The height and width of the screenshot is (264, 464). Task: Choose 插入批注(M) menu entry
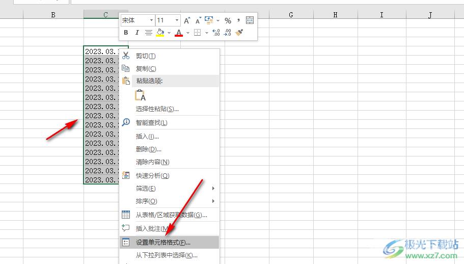coord(169,228)
